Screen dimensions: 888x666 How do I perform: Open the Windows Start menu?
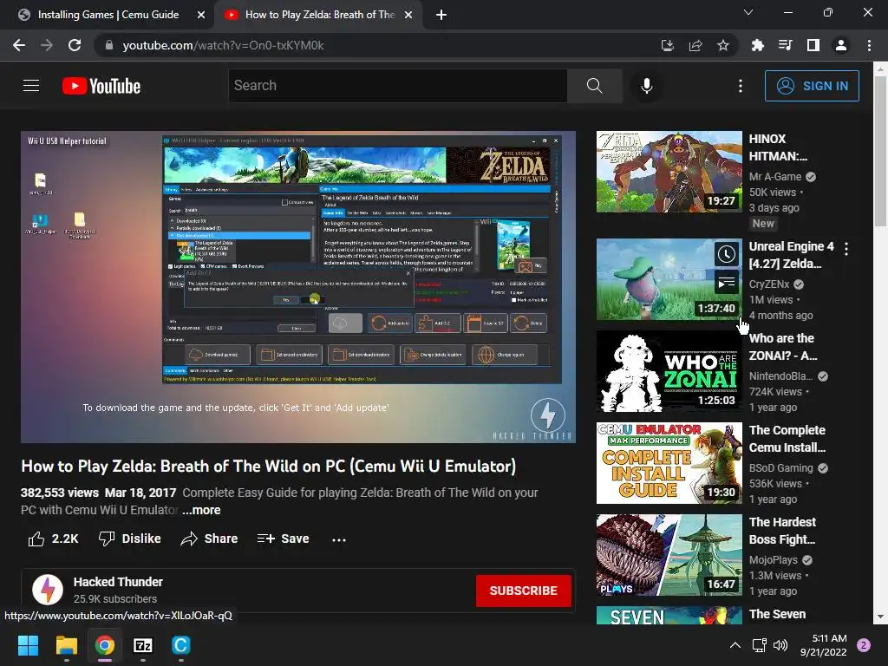point(28,645)
